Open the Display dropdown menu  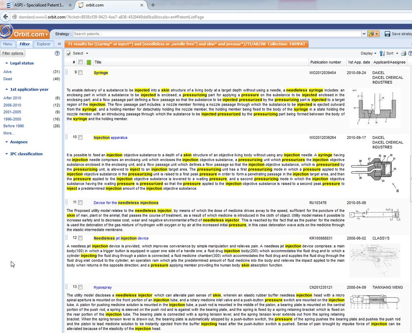(368, 54)
